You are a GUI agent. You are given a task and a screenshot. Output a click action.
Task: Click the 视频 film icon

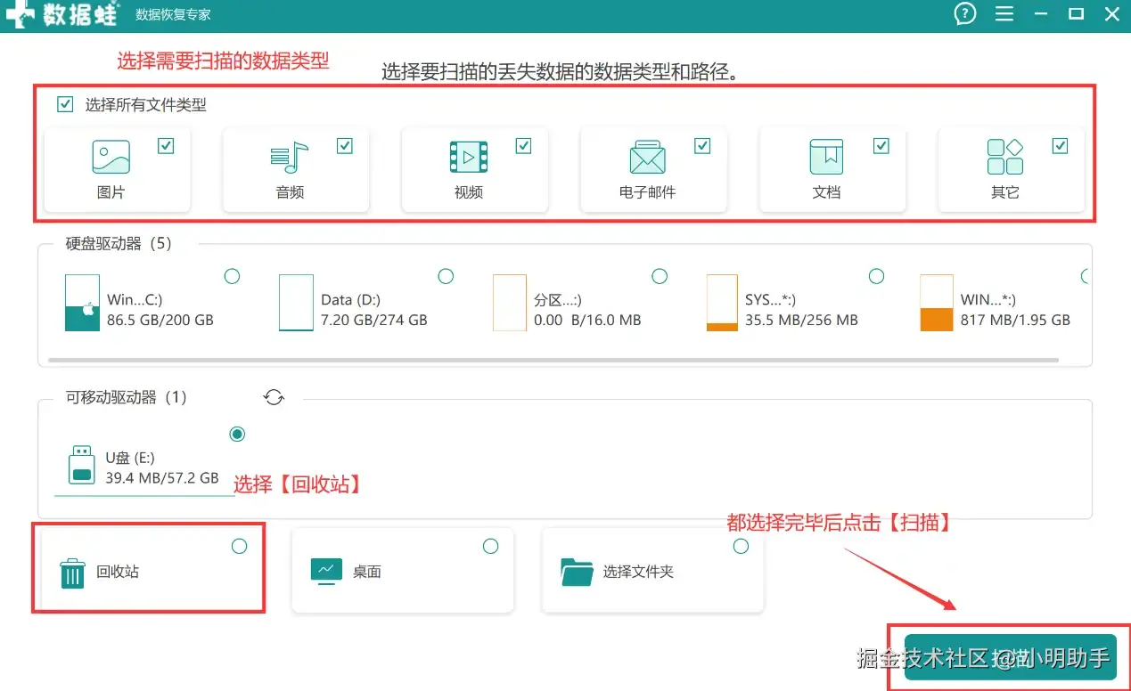[468, 157]
